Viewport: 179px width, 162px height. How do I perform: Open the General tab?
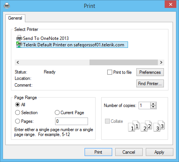click(15, 18)
